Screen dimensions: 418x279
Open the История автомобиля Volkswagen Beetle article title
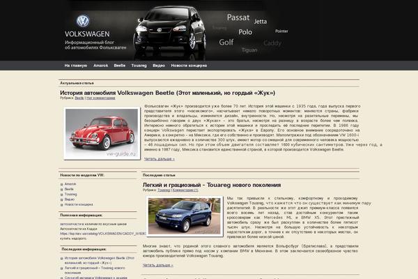pyautogui.click(x=167, y=93)
